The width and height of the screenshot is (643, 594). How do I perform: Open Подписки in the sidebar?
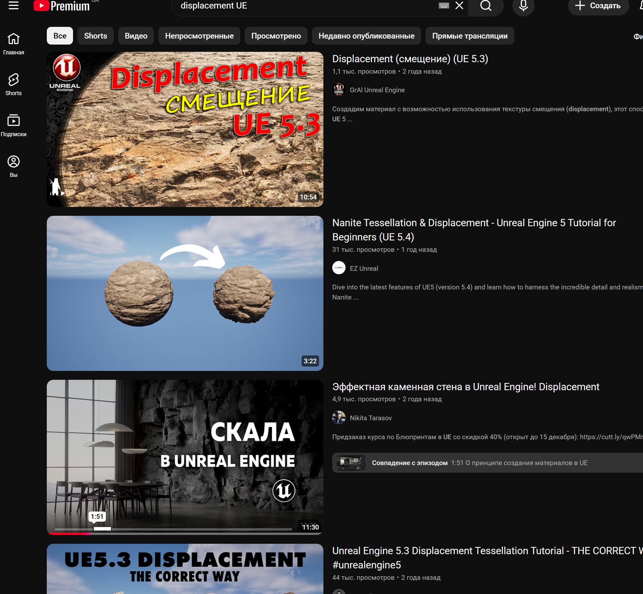point(14,126)
